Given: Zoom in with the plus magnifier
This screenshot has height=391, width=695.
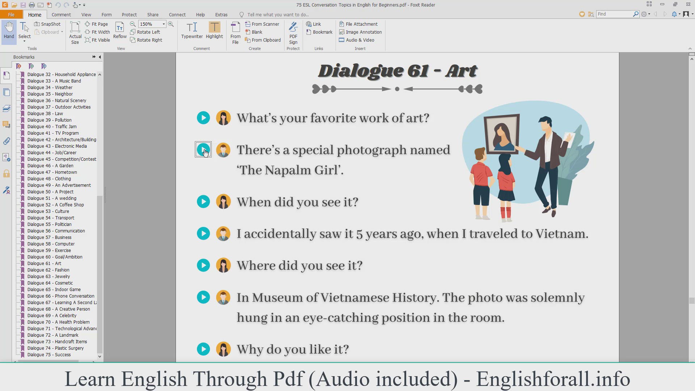Looking at the screenshot, I should (171, 24).
